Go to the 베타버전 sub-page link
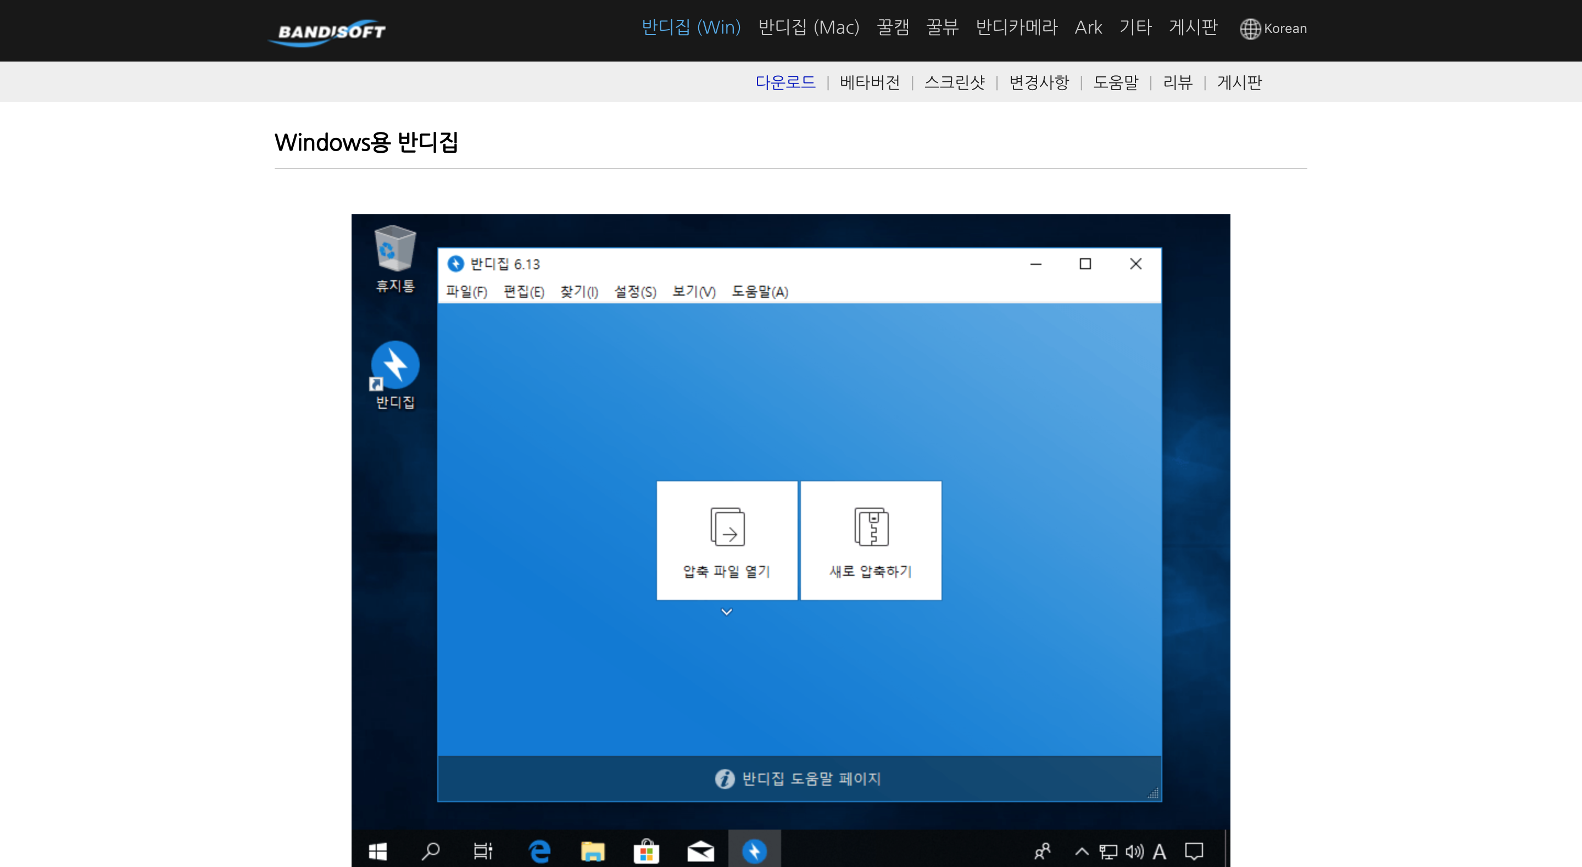The width and height of the screenshot is (1582, 867). pyautogui.click(x=870, y=82)
